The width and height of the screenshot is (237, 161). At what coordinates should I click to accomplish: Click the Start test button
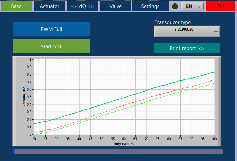[x=51, y=46]
